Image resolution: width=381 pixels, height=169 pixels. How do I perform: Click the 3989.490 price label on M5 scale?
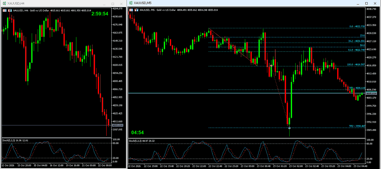coord(371,130)
